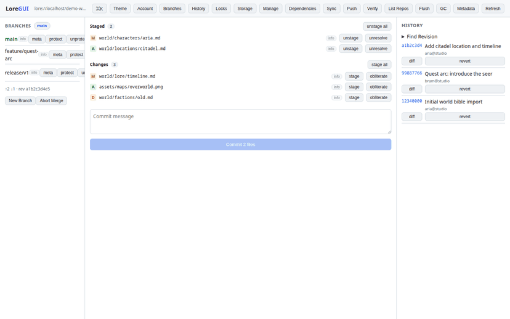
Task: Click the stage all button
Action: [379, 65]
